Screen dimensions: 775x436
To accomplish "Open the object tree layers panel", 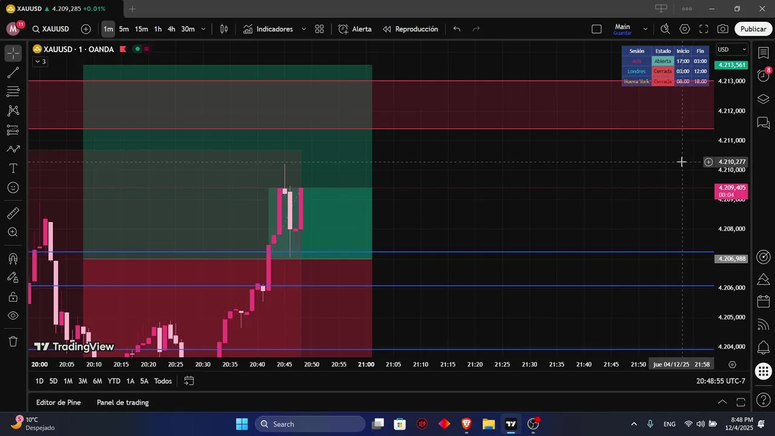I will tap(763, 99).
